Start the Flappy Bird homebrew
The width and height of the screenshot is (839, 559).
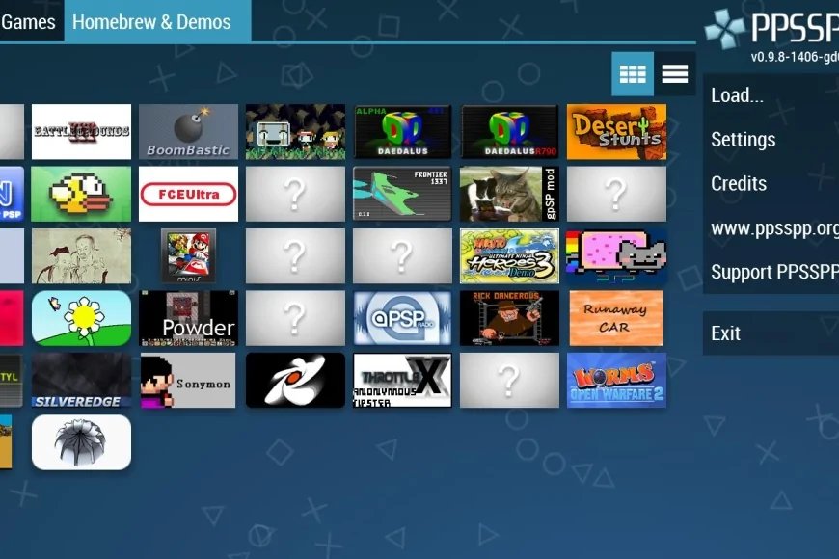click(x=81, y=194)
